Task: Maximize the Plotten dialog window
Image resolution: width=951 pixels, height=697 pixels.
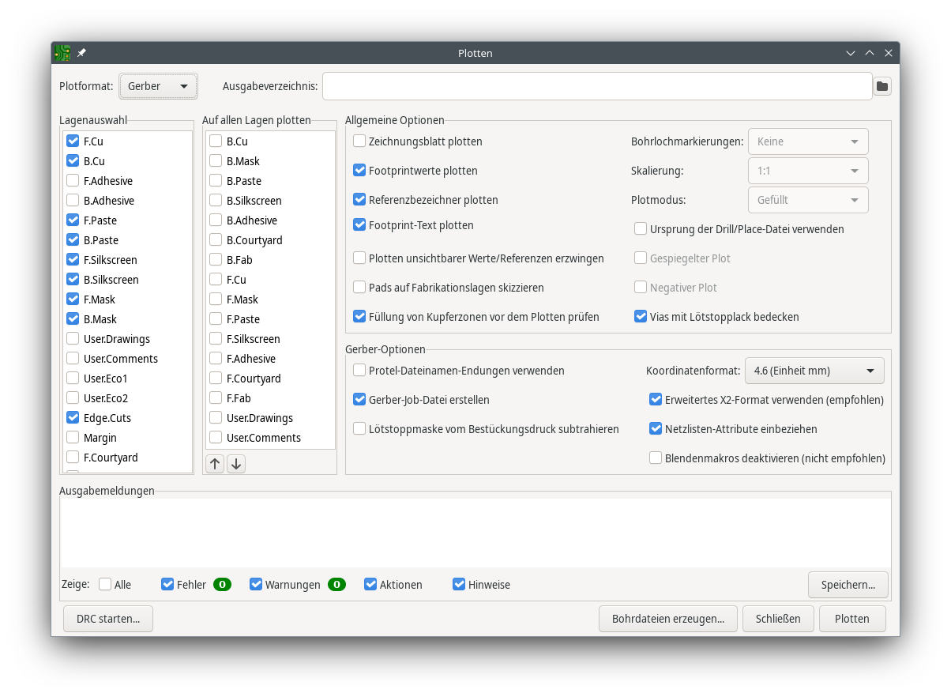Action: click(x=870, y=53)
